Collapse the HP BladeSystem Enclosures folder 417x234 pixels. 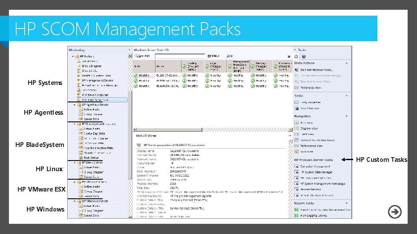click(x=75, y=124)
